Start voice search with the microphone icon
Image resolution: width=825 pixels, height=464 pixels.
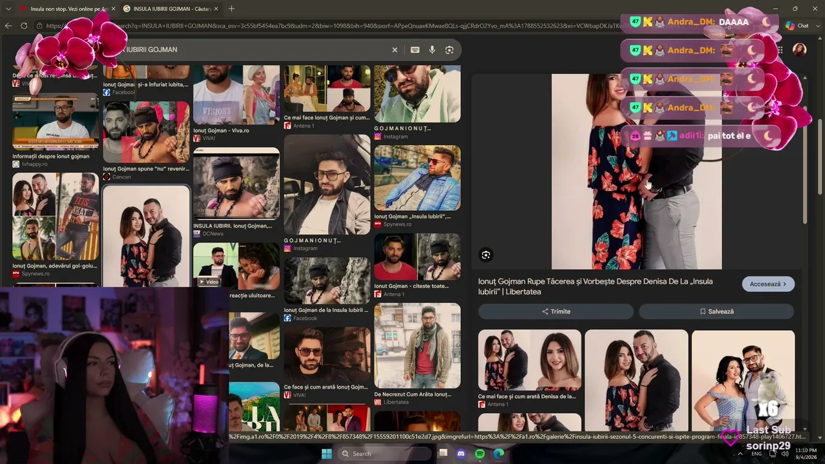click(432, 50)
